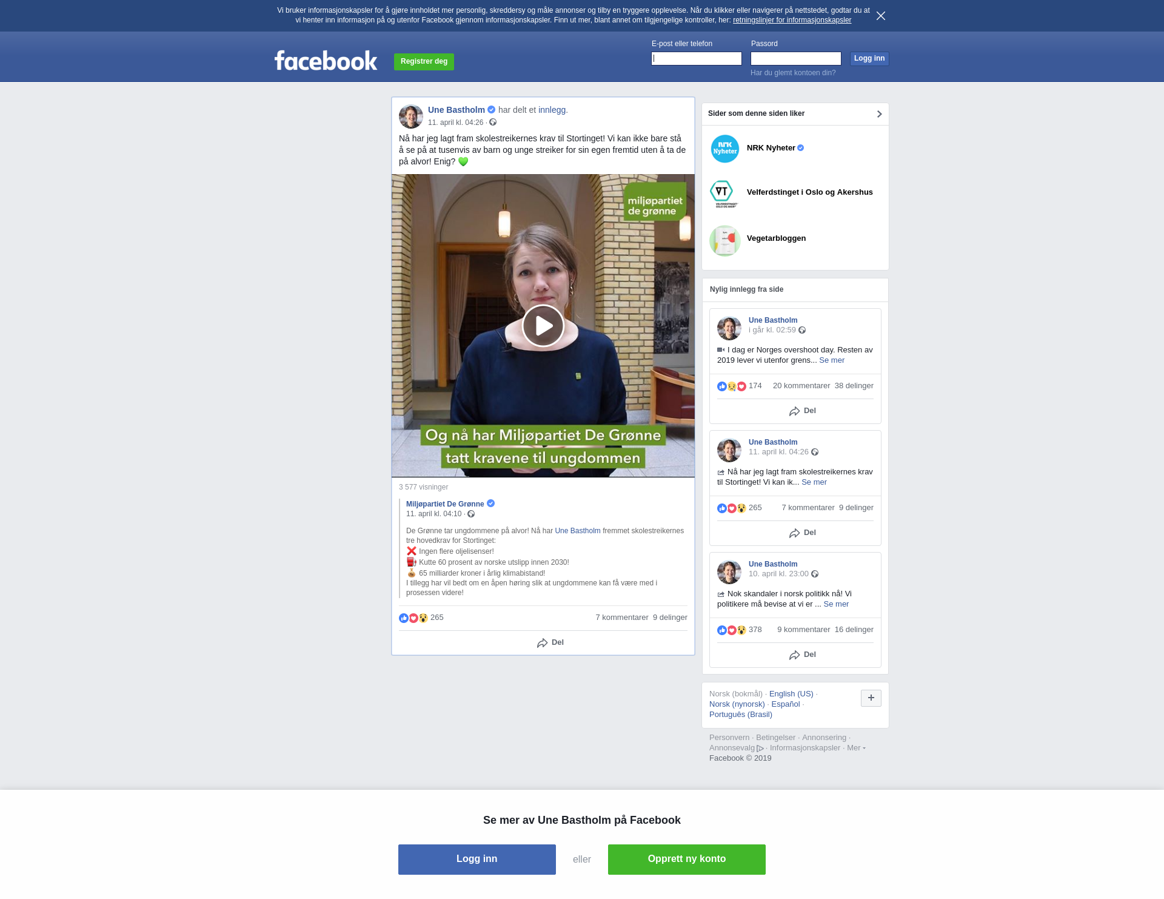The image size is (1164, 899).
Task: Click plus button for more languages
Action: click(x=871, y=698)
